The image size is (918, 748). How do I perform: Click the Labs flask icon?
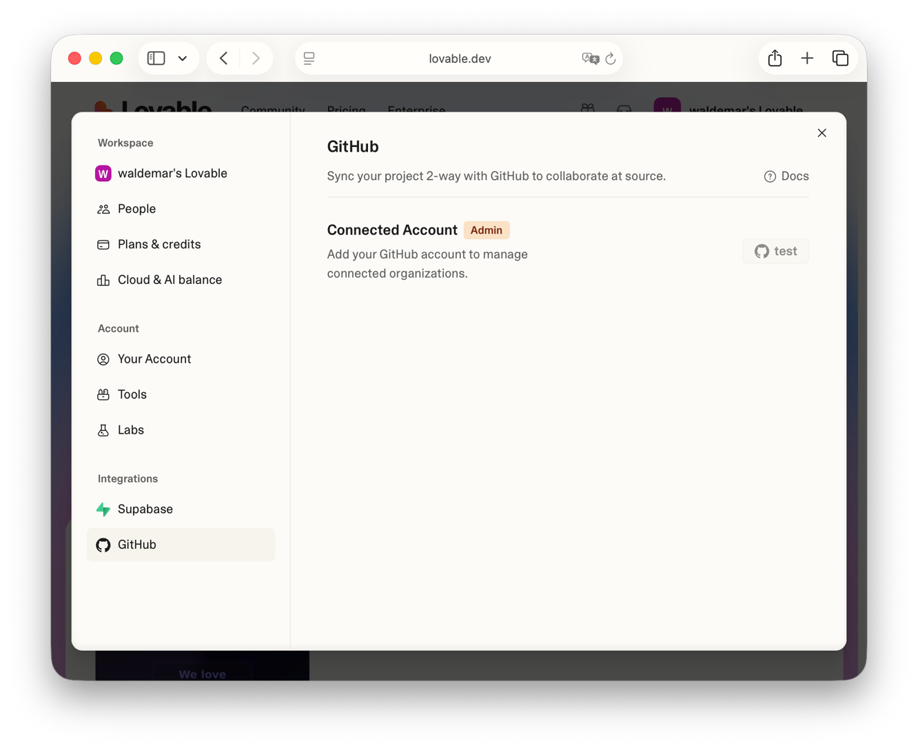pos(103,429)
